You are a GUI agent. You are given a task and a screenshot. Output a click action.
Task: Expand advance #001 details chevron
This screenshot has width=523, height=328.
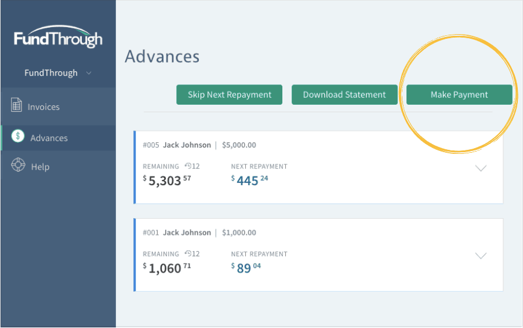481,256
